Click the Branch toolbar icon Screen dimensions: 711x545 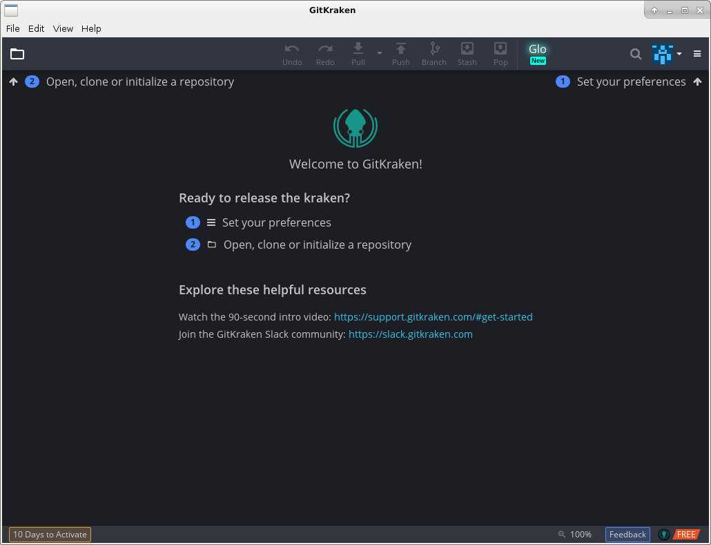(x=434, y=55)
